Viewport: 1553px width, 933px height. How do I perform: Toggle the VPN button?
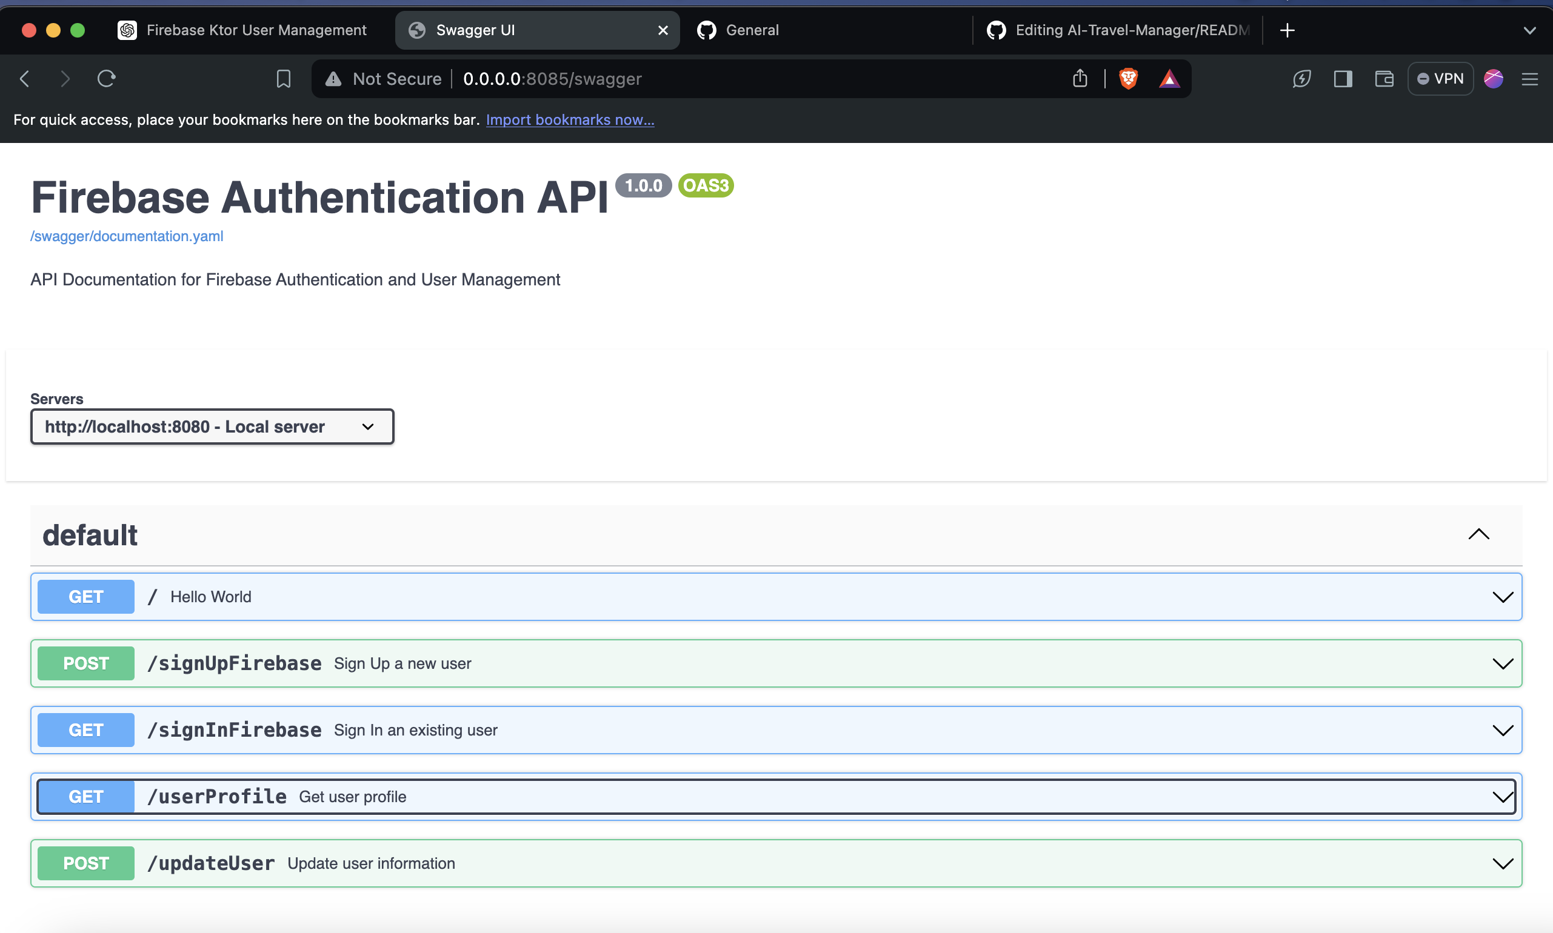click(1440, 79)
